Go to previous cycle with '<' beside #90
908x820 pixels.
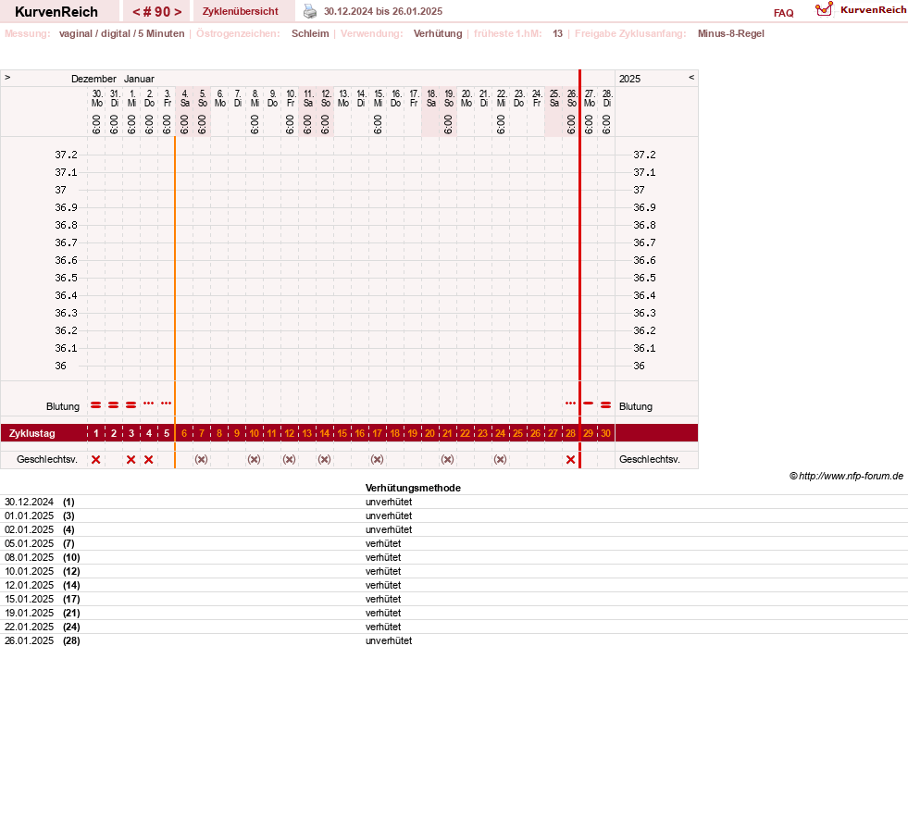136,12
